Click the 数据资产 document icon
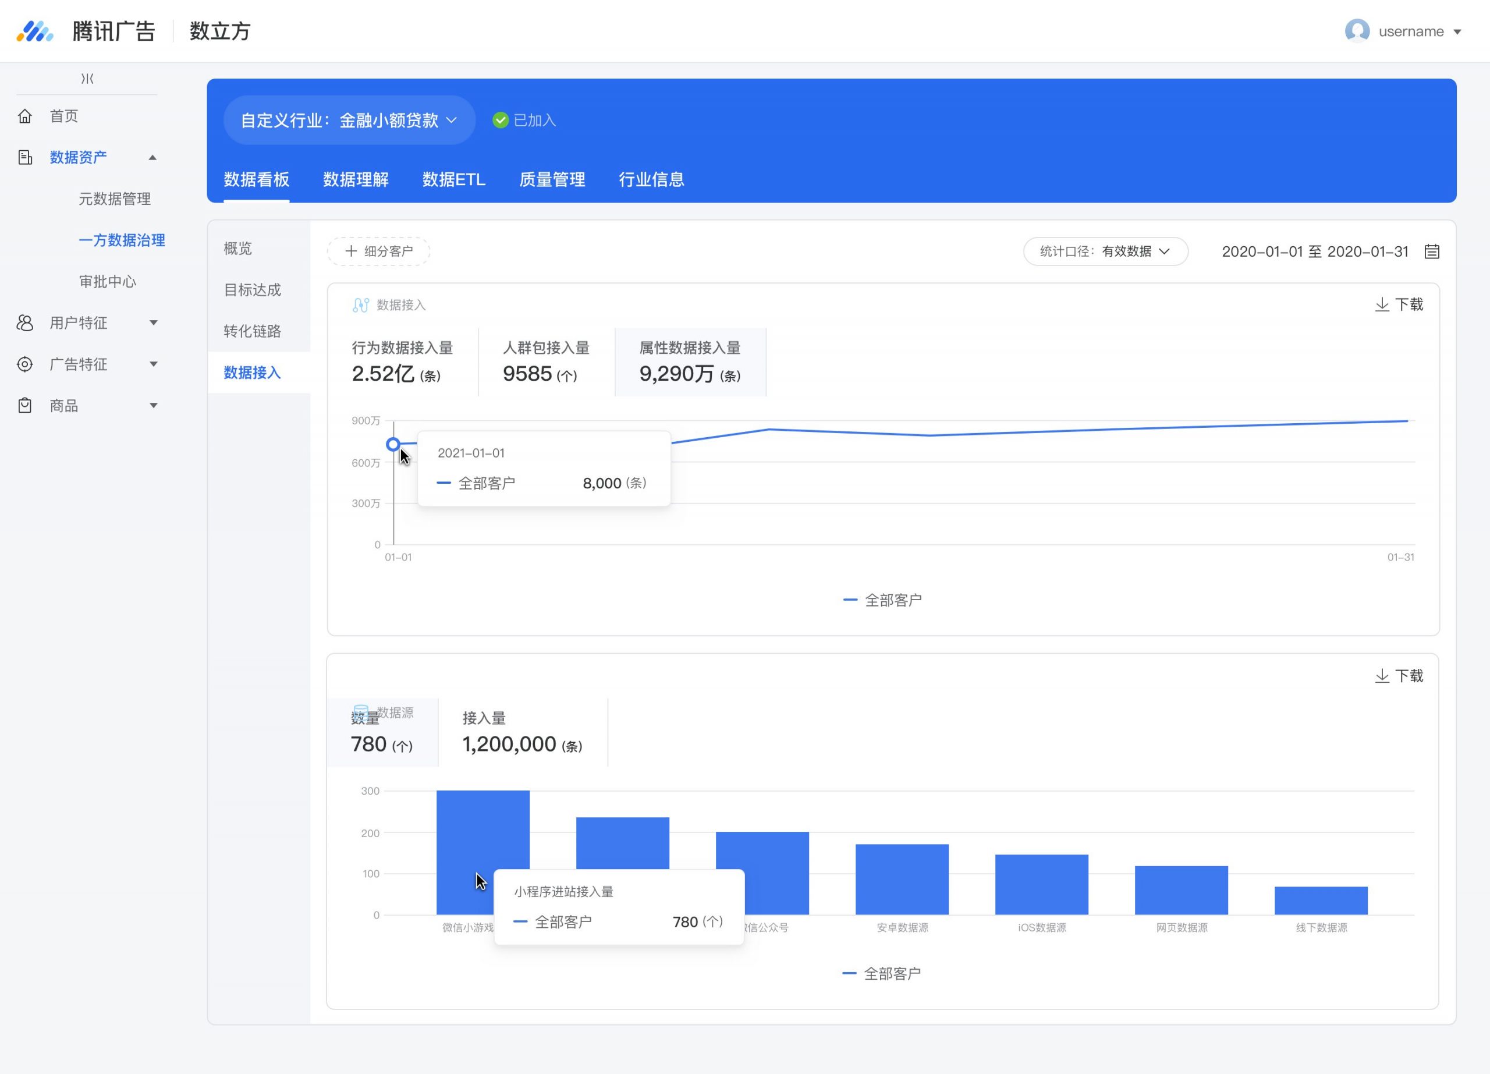 coord(25,158)
